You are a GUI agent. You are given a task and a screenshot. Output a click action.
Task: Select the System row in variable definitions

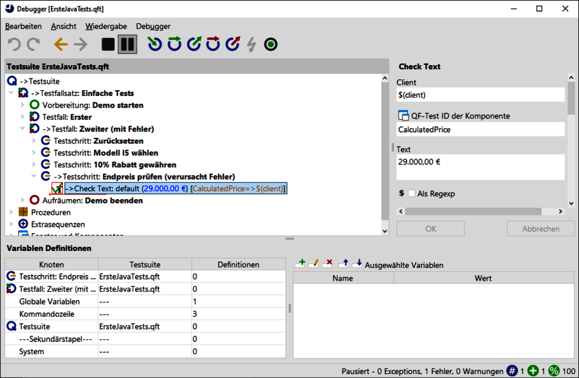click(x=145, y=352)
